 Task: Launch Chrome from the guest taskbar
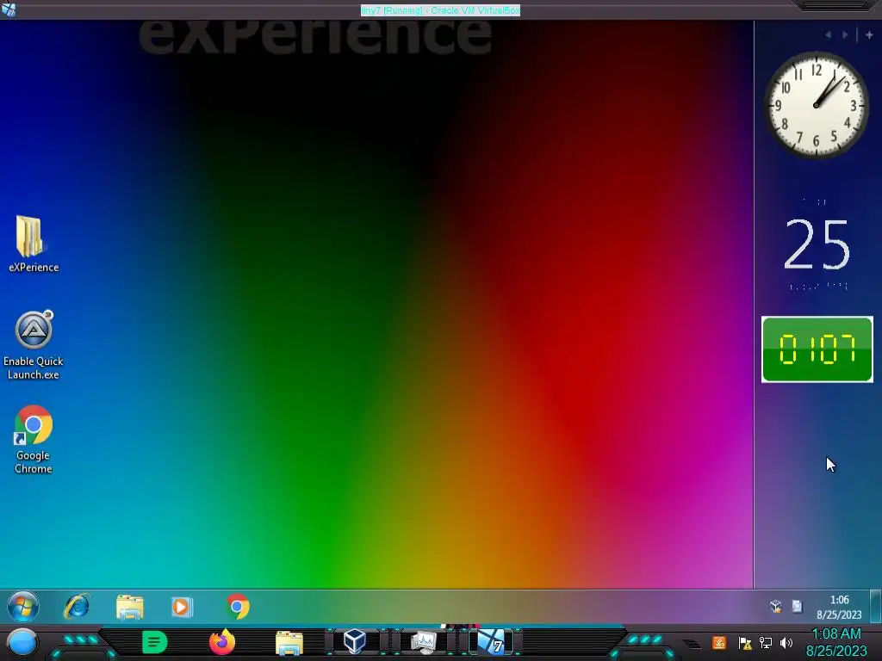tap(238, 607)
